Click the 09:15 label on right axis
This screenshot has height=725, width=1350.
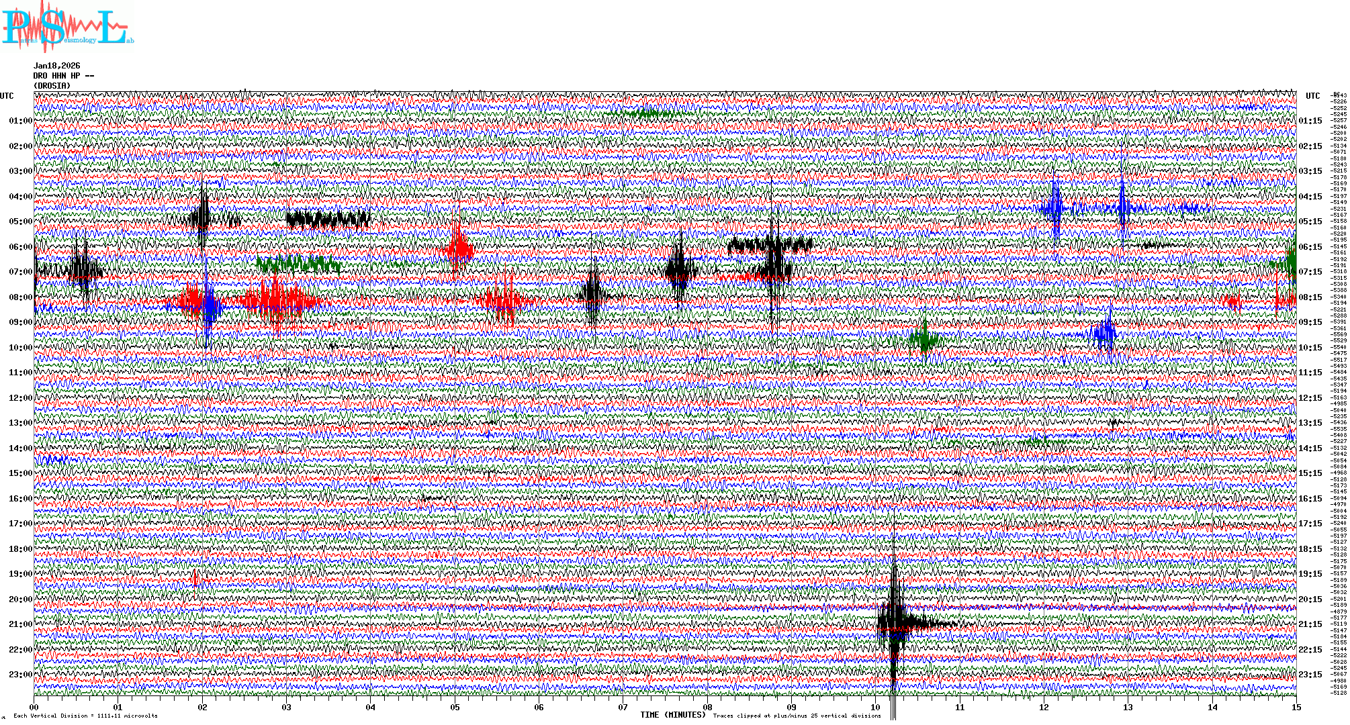[1310, 322]
